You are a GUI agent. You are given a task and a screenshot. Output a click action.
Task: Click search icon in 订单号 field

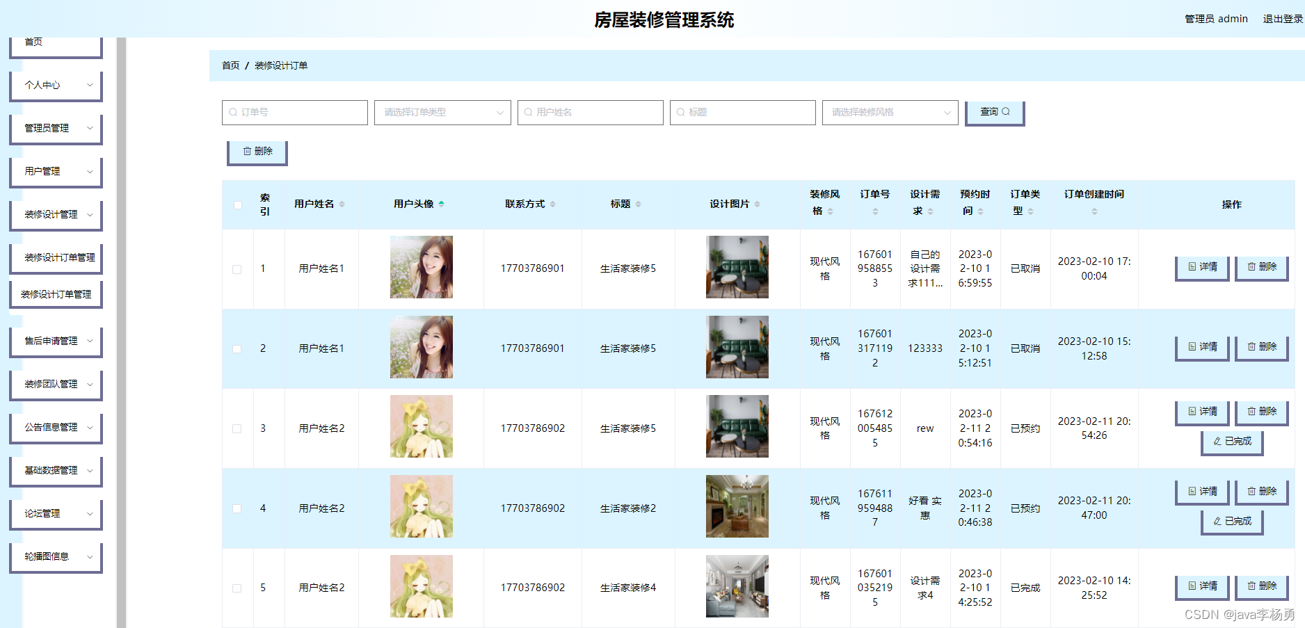point(233,112)
